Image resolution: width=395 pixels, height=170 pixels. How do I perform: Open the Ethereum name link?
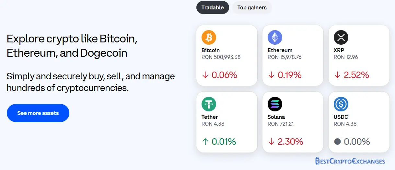[280, 50]
